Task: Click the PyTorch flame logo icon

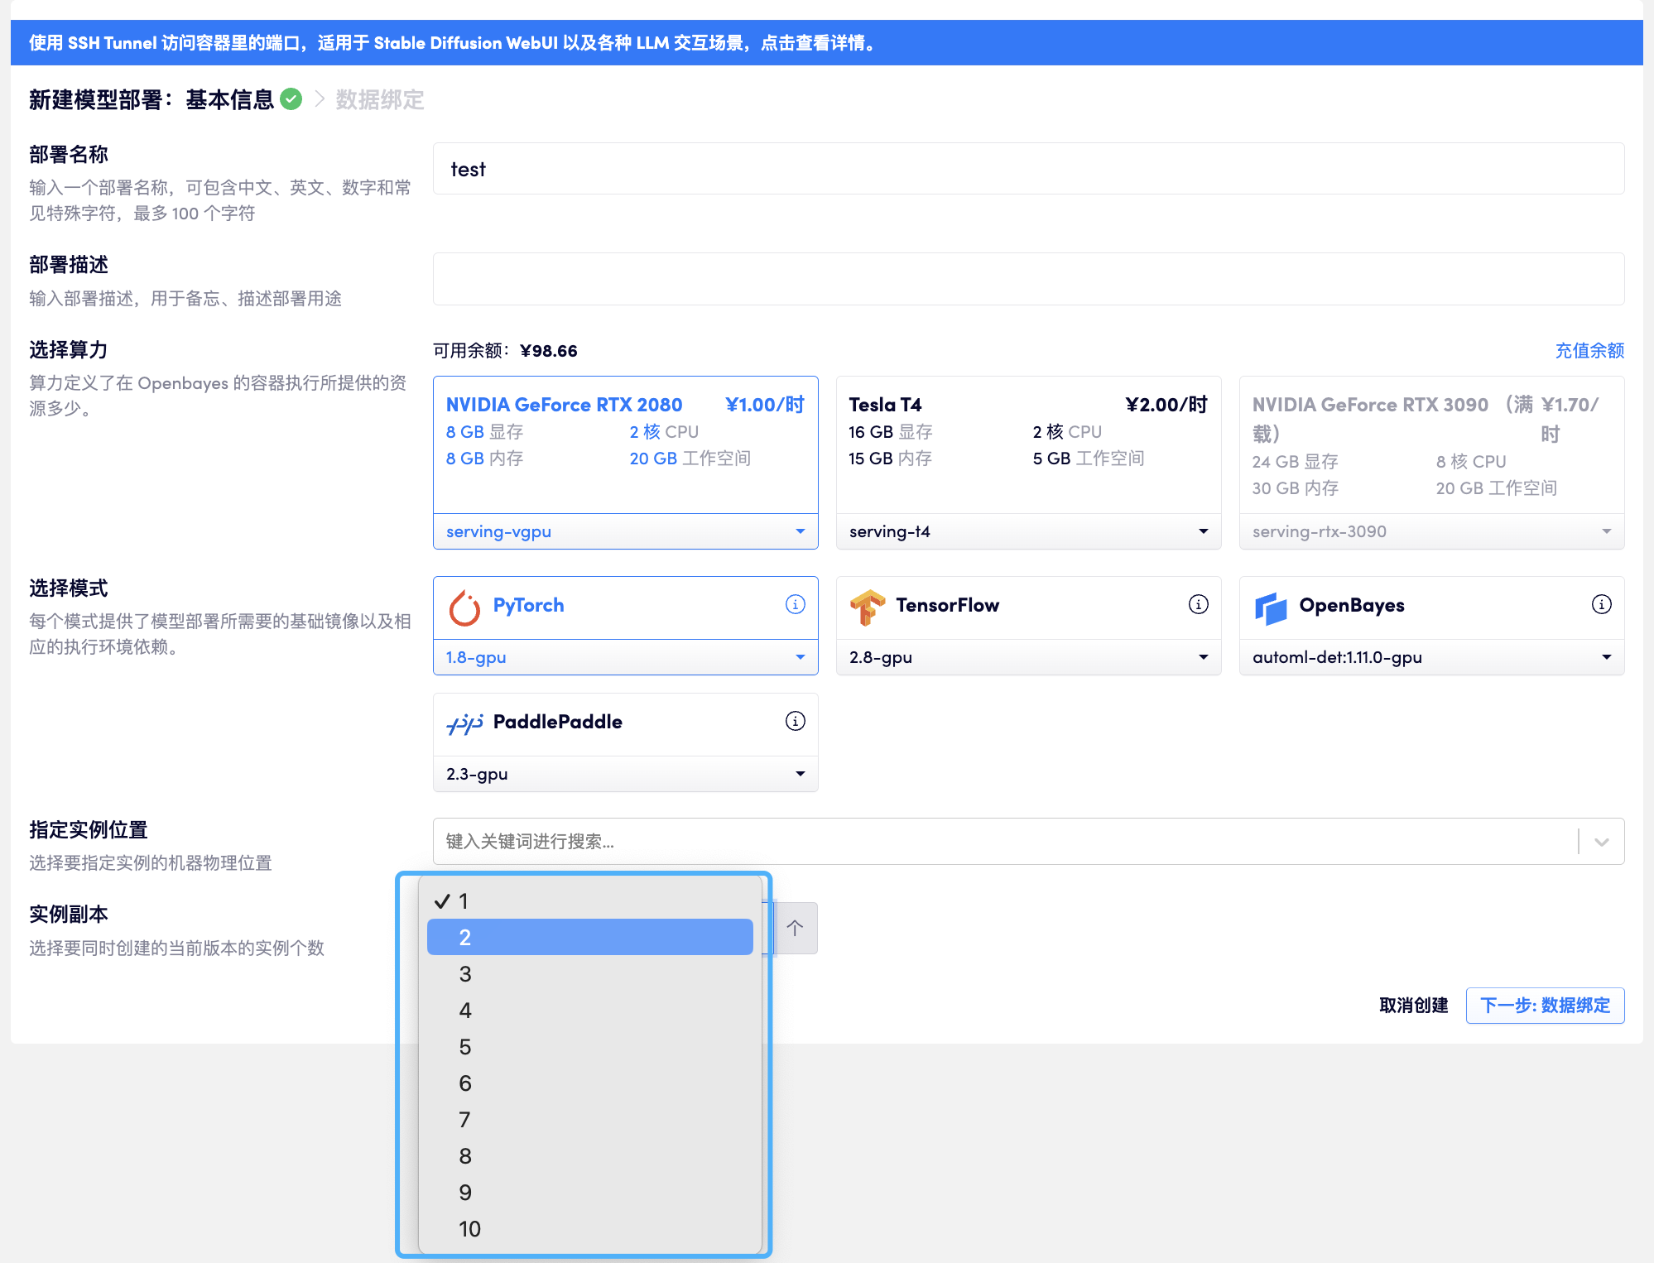Action: (x=464, y=607)
